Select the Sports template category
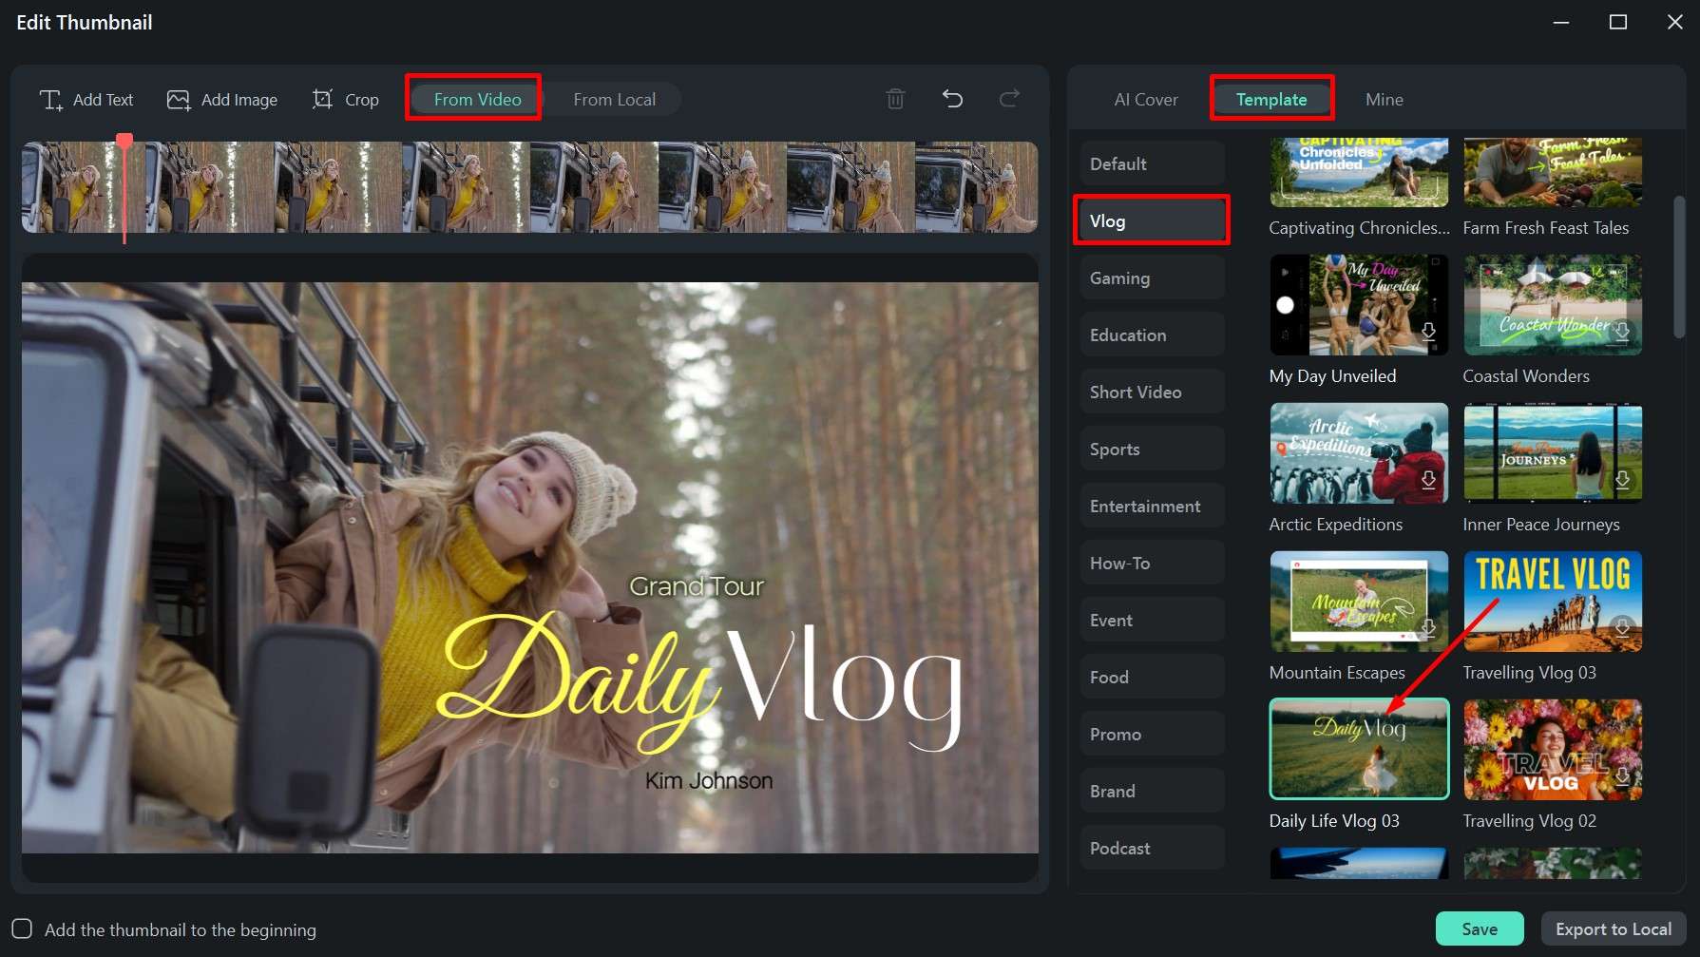Screen dimensions: 1700x957 1152,449
